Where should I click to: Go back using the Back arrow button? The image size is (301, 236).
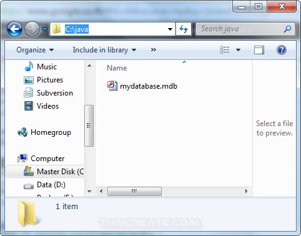(14, 29)
